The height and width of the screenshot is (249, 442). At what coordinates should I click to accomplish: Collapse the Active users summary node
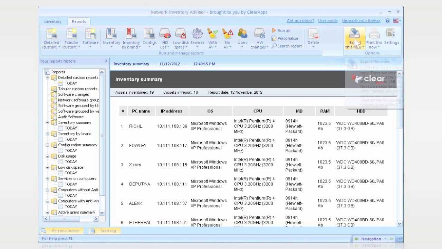[48, 212]
